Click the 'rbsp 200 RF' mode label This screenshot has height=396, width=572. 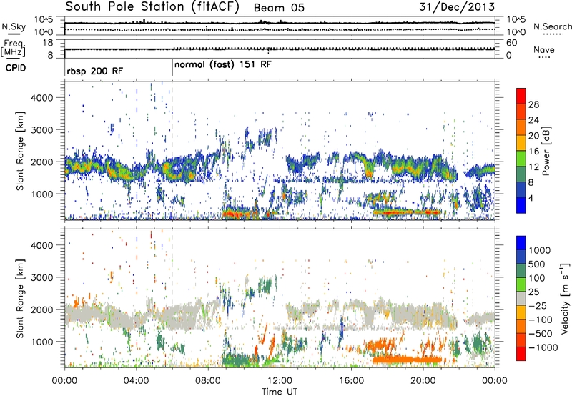[x=95, y=71]
